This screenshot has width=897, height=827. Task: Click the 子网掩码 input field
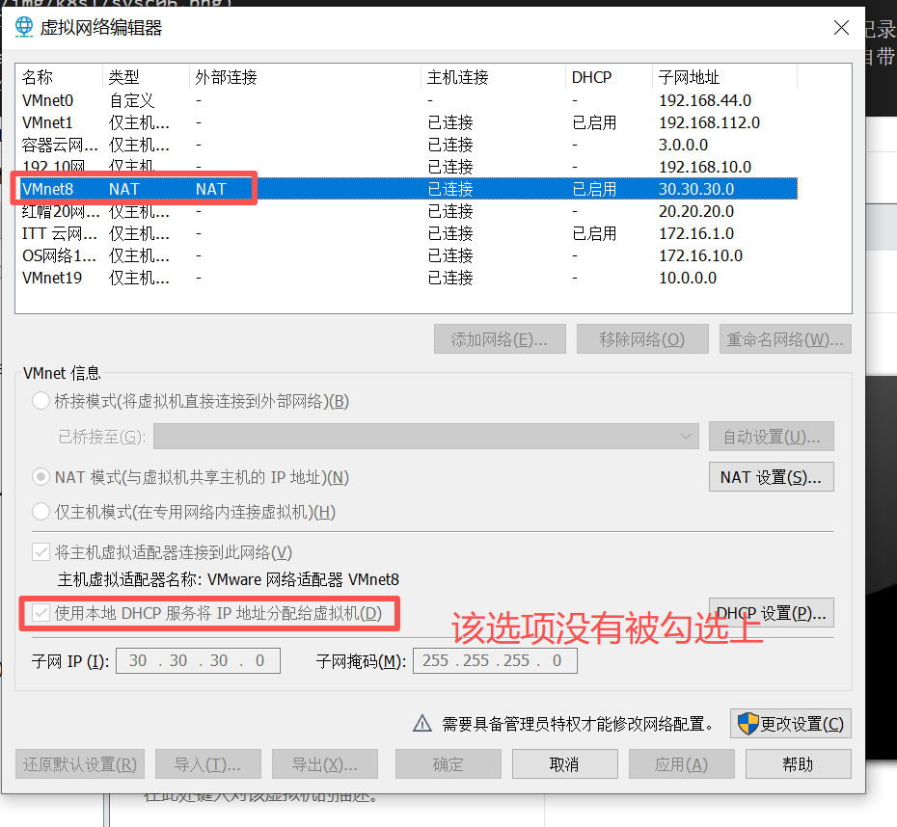495,660
